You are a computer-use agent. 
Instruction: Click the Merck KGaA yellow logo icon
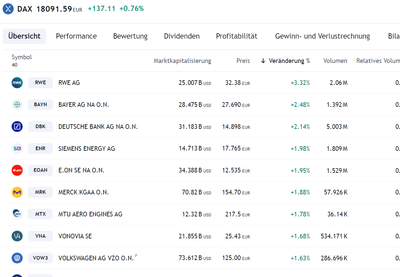click(17, 192)
